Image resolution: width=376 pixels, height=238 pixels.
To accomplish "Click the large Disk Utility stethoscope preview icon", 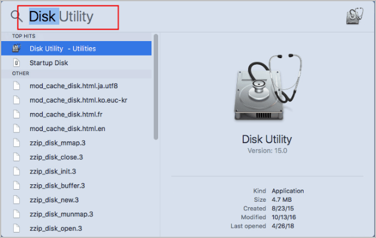I will click(267, 87).
